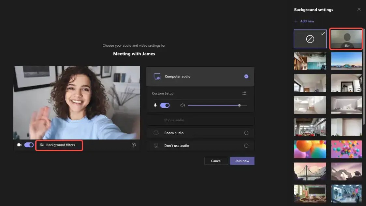The width and height of the screenshot is (366, 206).
Task: Select the Blur background thumbnail
Action: (x=346, y=38)
